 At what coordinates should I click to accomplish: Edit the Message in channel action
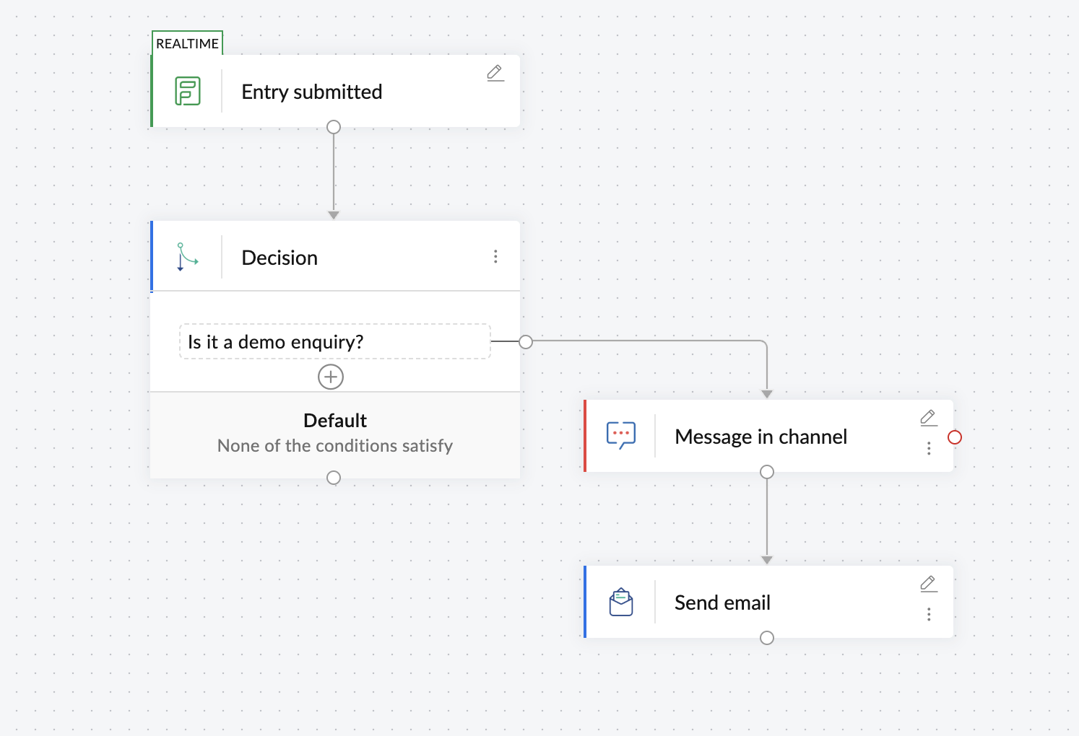pyautogui.click(x=929, y=418)
